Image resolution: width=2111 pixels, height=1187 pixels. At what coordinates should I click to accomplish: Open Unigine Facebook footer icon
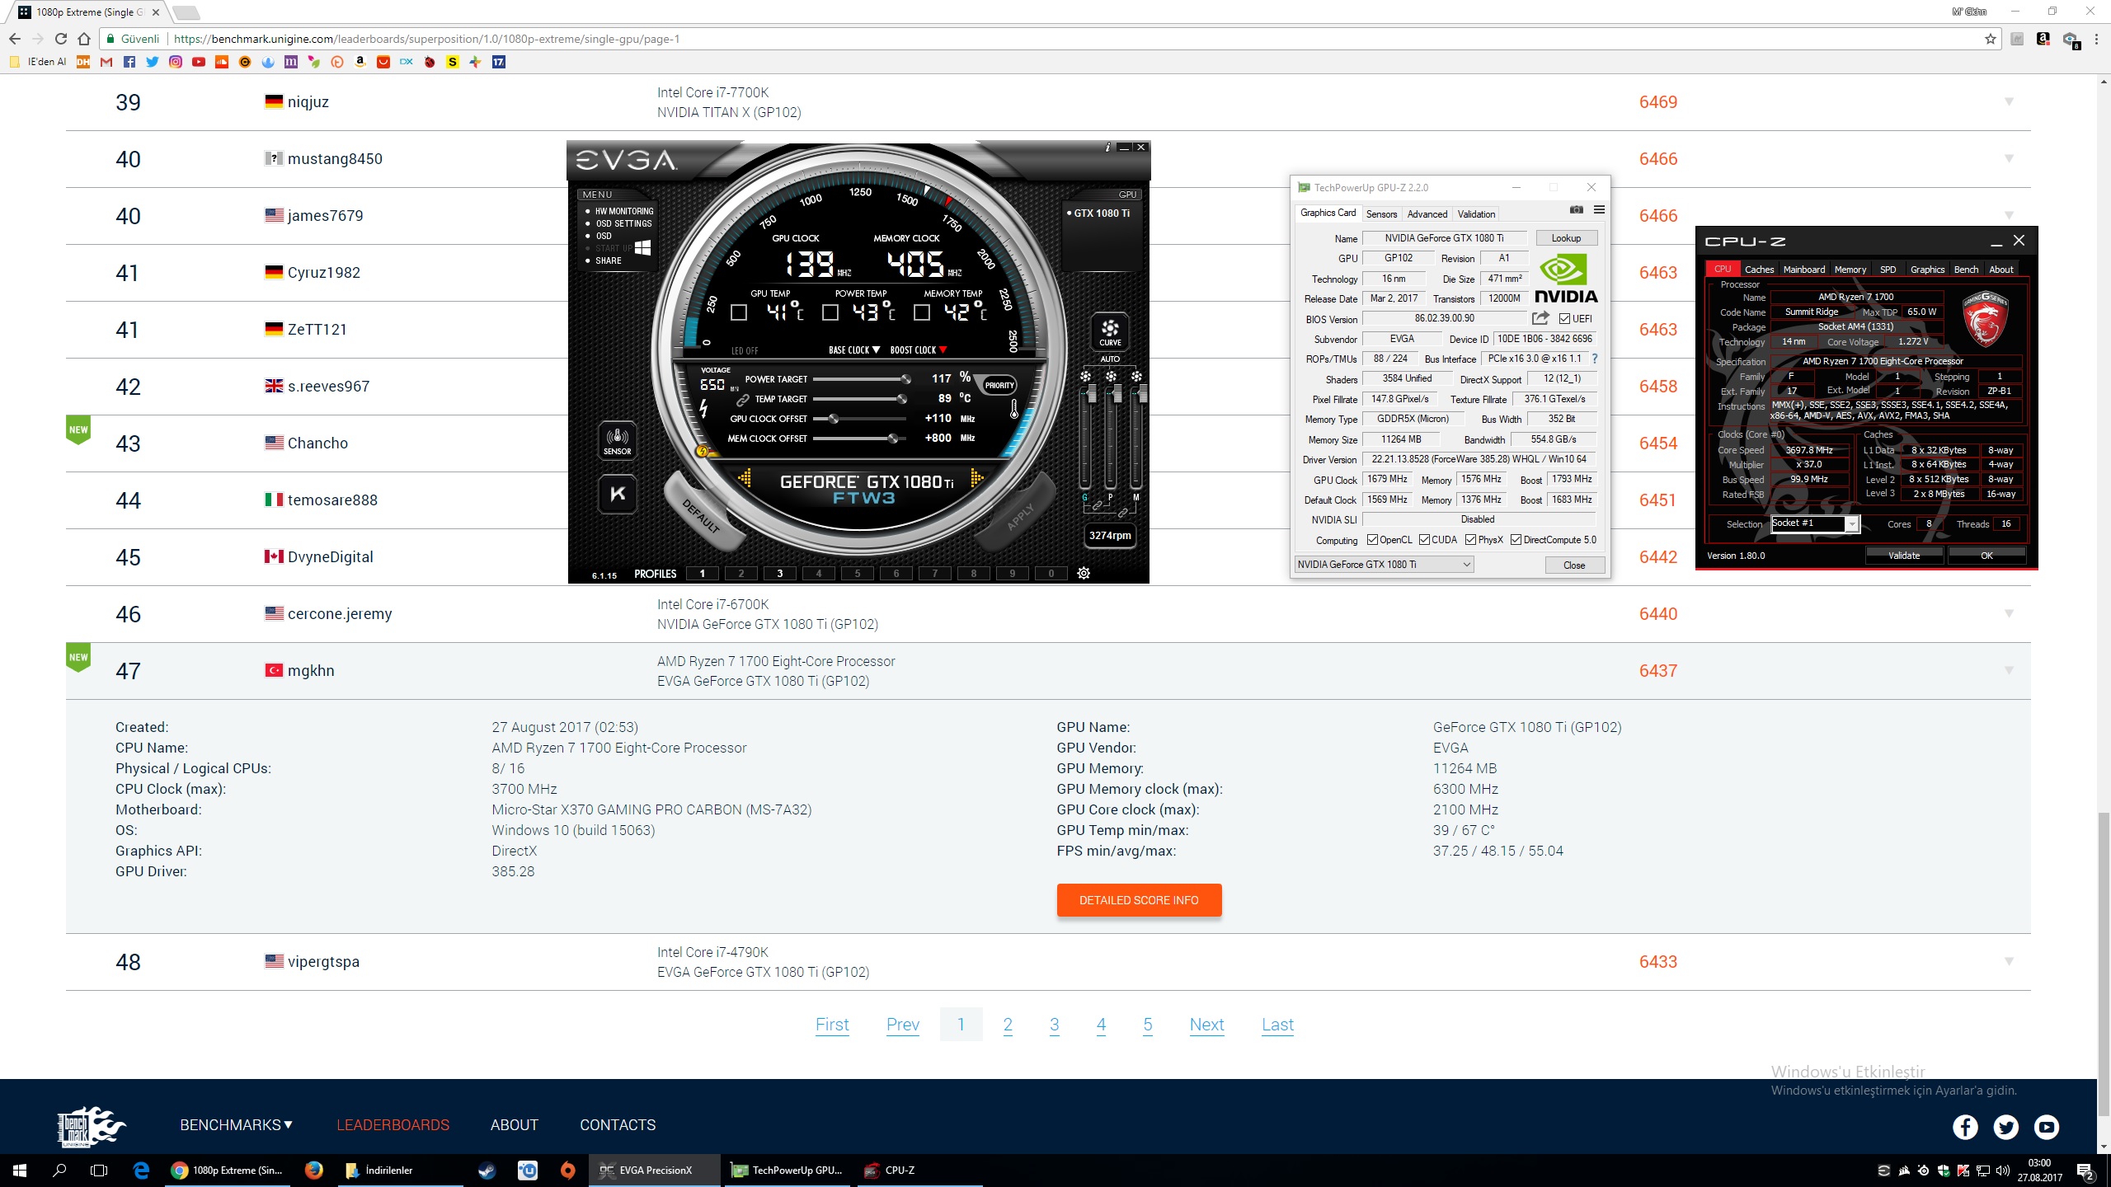tap(1965, 1127)
